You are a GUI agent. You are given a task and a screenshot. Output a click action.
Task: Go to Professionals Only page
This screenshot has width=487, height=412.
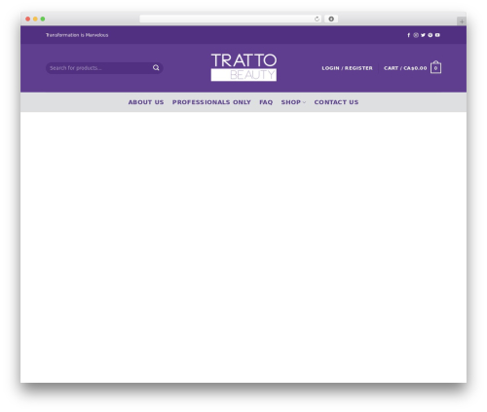(211, 102)
